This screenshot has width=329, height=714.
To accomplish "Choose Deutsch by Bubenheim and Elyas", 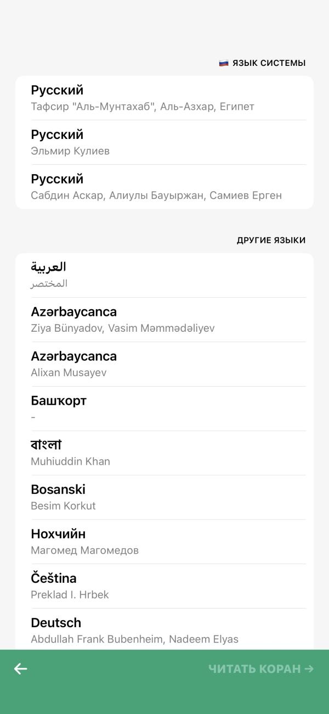I will (x=164, y=630).
